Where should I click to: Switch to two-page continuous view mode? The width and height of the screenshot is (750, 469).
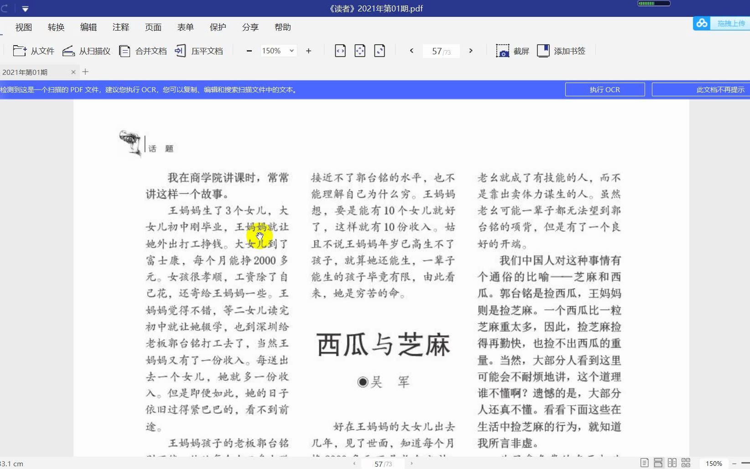pyautogui.click(x=686, y=463)
